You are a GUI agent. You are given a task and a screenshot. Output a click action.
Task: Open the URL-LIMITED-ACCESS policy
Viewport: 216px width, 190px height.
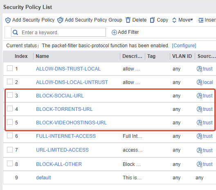[x=63, y=150]
